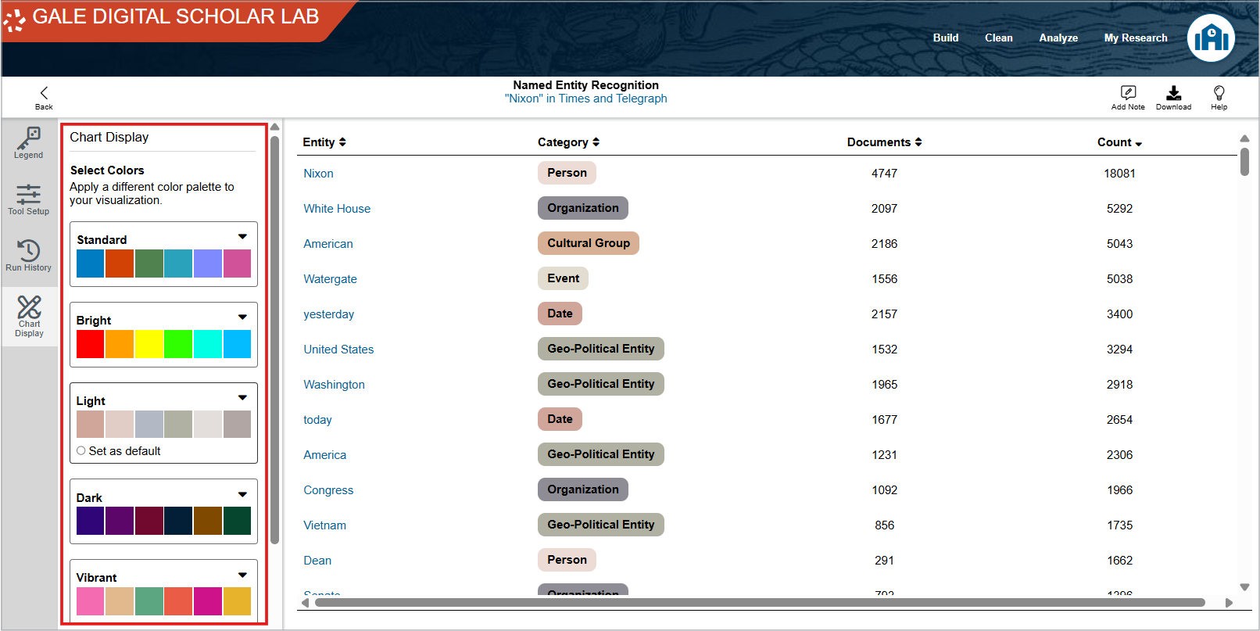Expand the Dark palette dropdown
This screenshot has height=631, width=1260.
click(x=242, y=494)
